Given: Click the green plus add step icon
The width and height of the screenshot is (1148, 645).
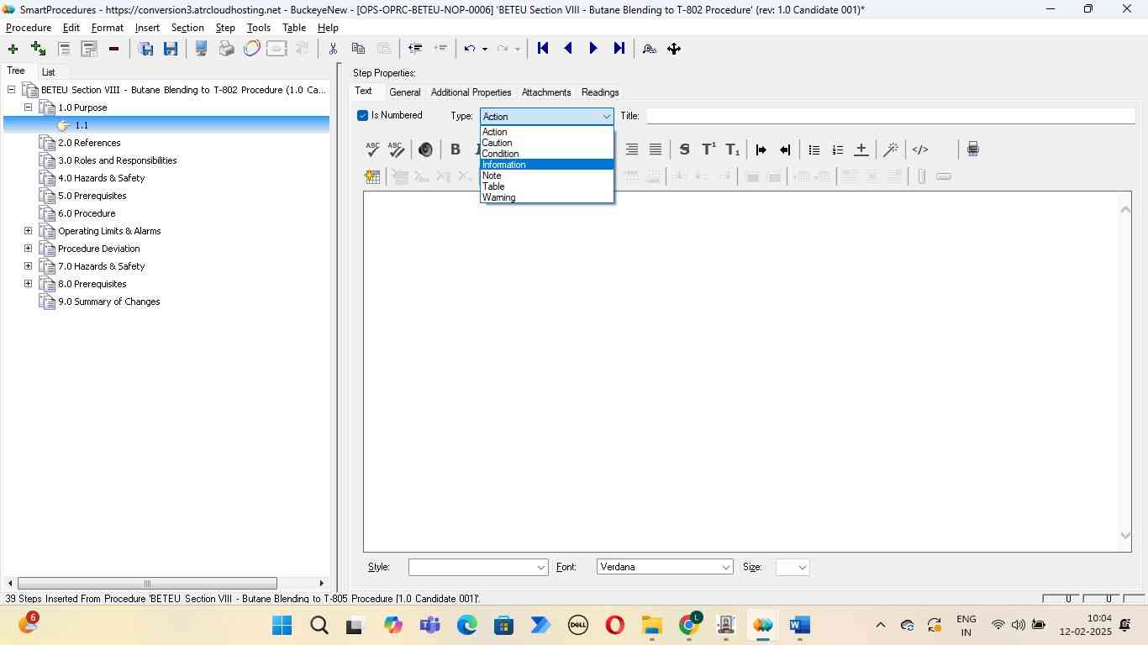Looking at the screenshot, I should point(13,49).
